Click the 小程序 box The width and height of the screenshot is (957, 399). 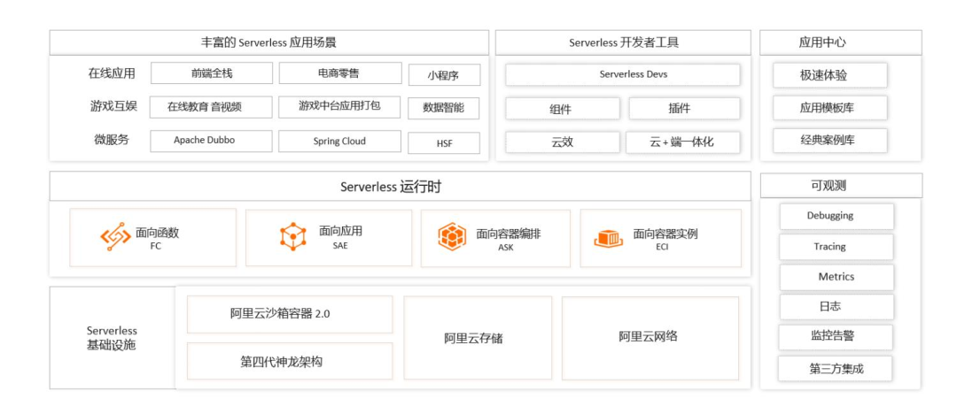(x=444, y=75)
